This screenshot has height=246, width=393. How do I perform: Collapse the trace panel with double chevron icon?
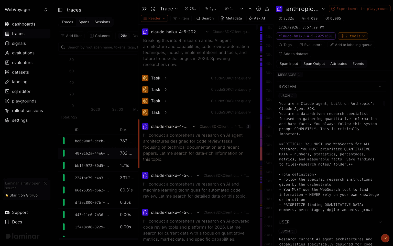click(x=144, y=9)
